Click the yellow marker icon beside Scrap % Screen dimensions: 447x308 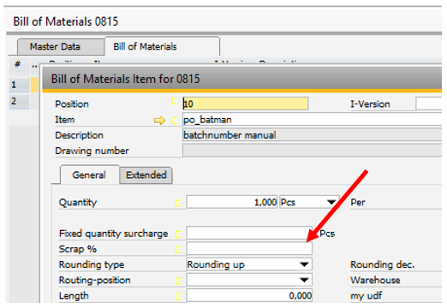178,250
